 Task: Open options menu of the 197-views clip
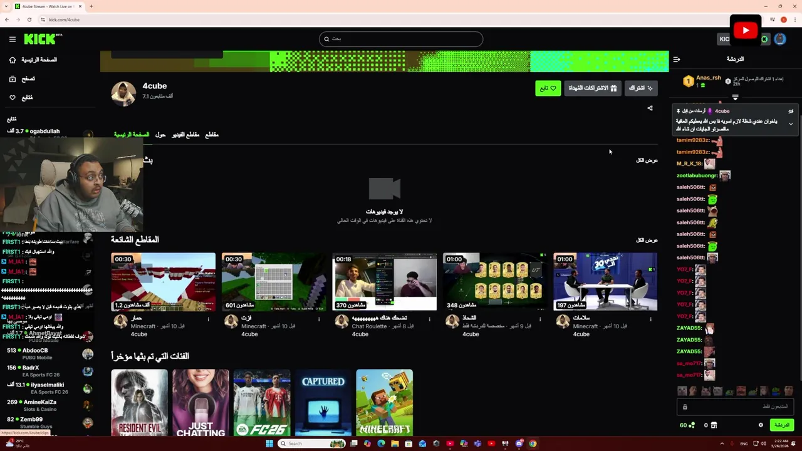[x=650, y=319]
